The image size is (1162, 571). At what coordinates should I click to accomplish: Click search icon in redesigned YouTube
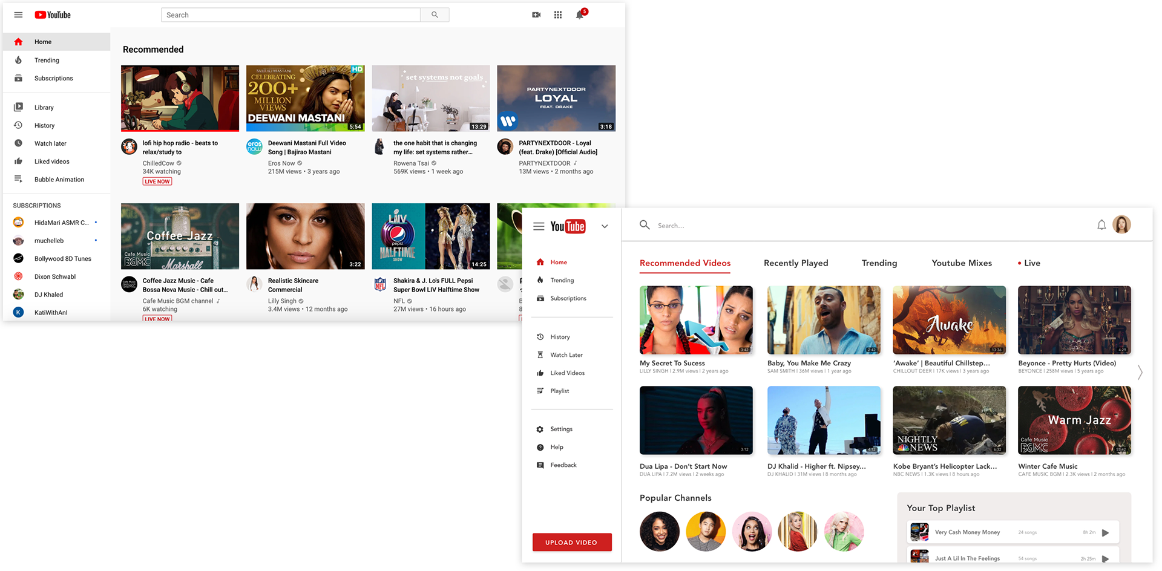pyautogui.click(x=645, y=225)
